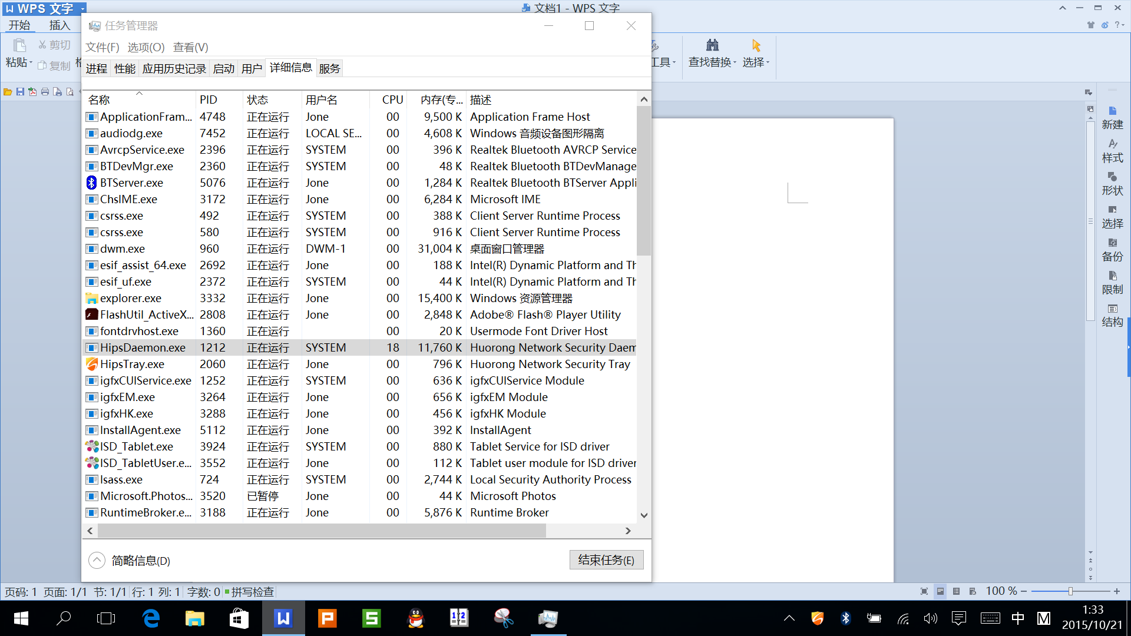Collapse Task Manager via 简略信息 arrow
Viewport: 1131px width, 636px height.
click(97, 560)
